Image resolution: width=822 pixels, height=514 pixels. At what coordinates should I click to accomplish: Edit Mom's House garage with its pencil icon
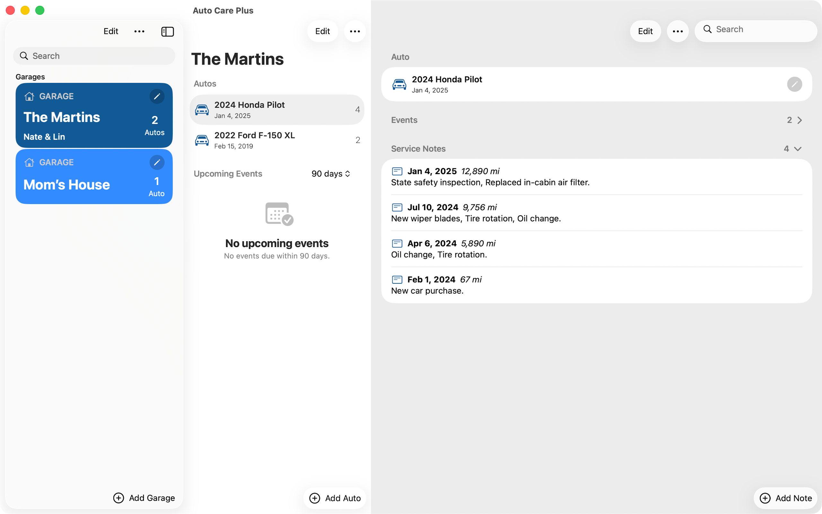[157, 163]
